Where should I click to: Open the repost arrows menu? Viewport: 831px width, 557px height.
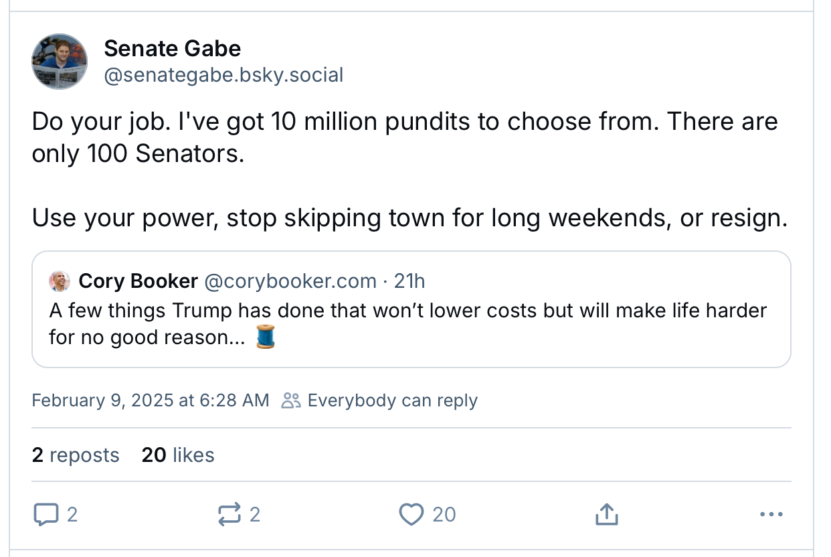point(229,514)
